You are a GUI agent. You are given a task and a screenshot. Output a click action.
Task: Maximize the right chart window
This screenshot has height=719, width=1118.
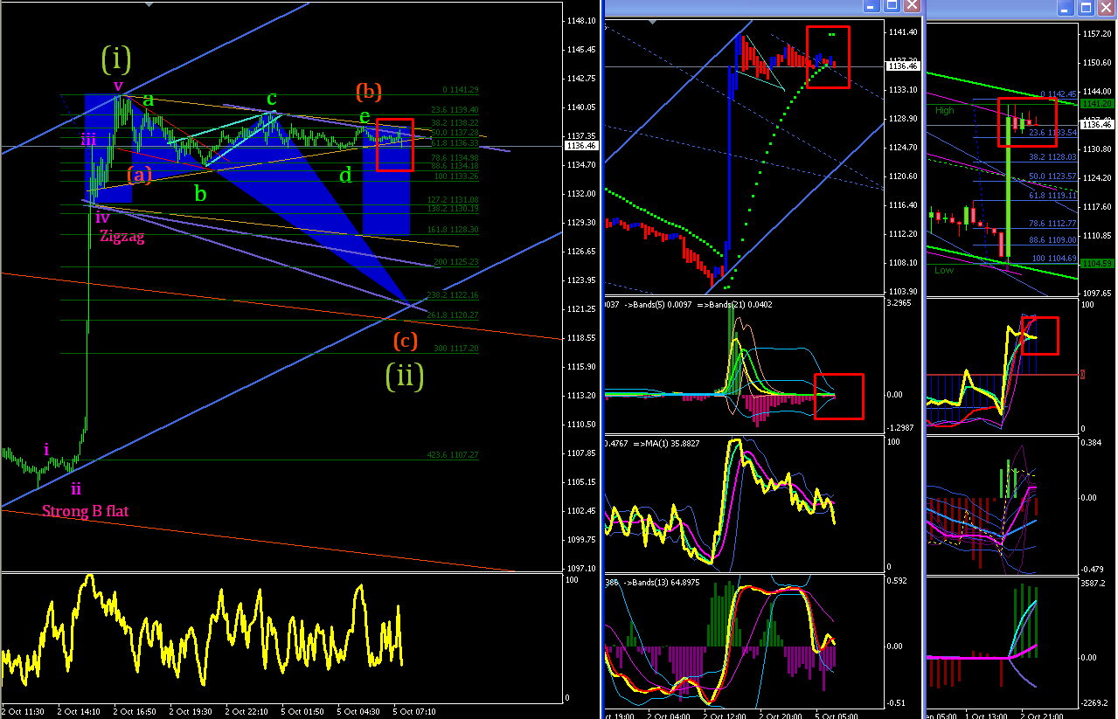(1085, 6)
